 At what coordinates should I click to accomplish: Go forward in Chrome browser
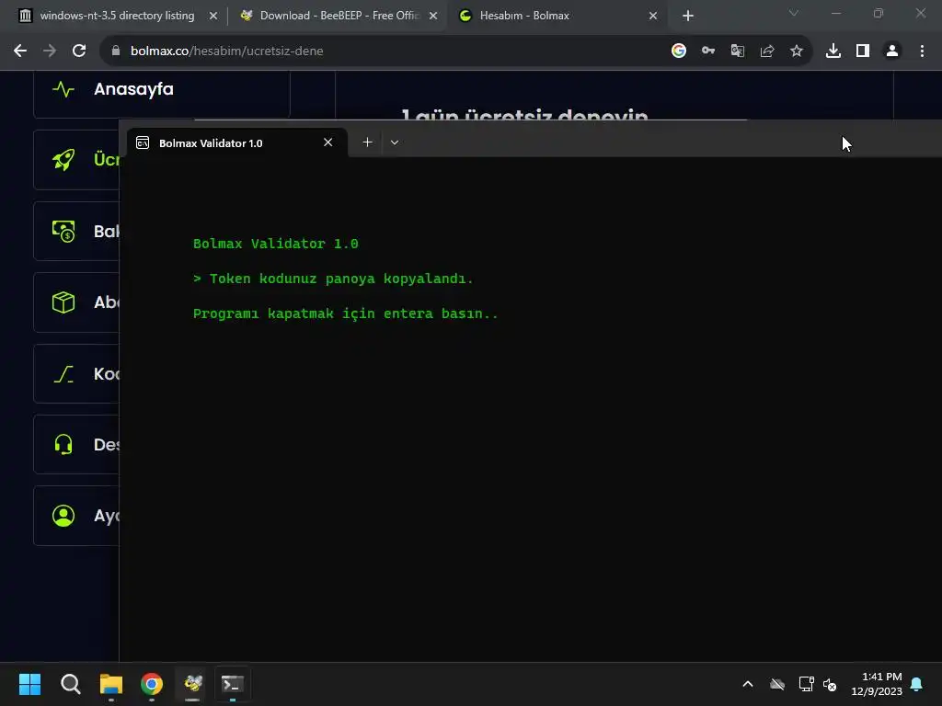click(50, 51)
